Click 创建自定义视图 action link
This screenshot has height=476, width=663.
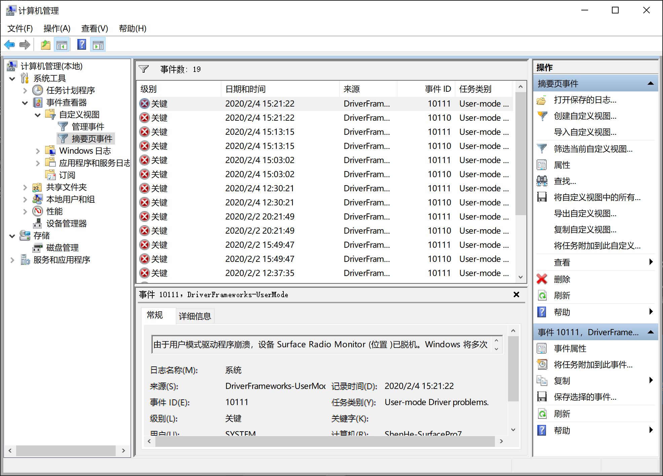coord(585,116)
